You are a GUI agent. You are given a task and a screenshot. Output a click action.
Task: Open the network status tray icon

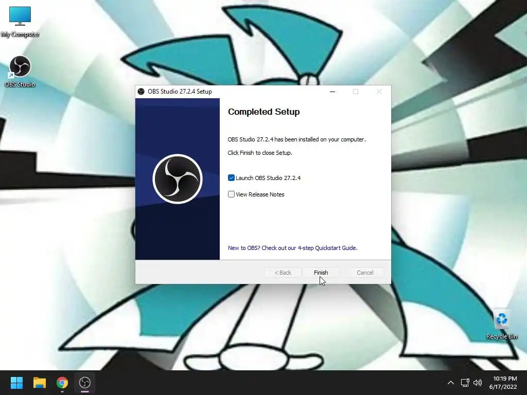point(465,383)
